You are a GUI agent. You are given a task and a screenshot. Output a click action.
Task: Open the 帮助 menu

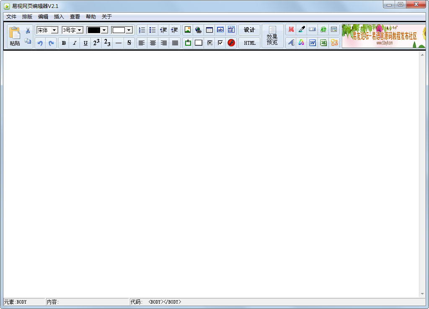(x=90, y=17)
